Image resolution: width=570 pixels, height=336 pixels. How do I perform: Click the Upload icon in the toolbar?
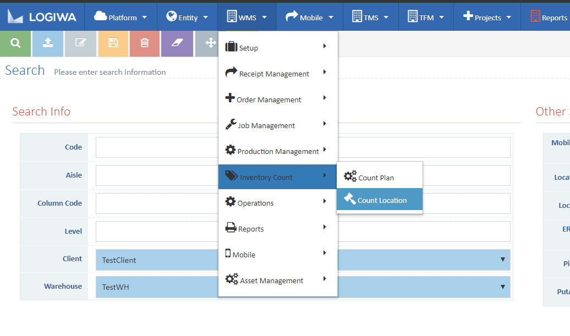47,43
